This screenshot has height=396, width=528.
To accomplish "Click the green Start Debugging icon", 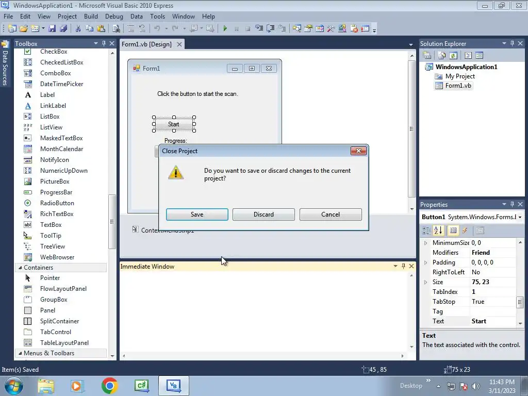I will click(225, 29).
